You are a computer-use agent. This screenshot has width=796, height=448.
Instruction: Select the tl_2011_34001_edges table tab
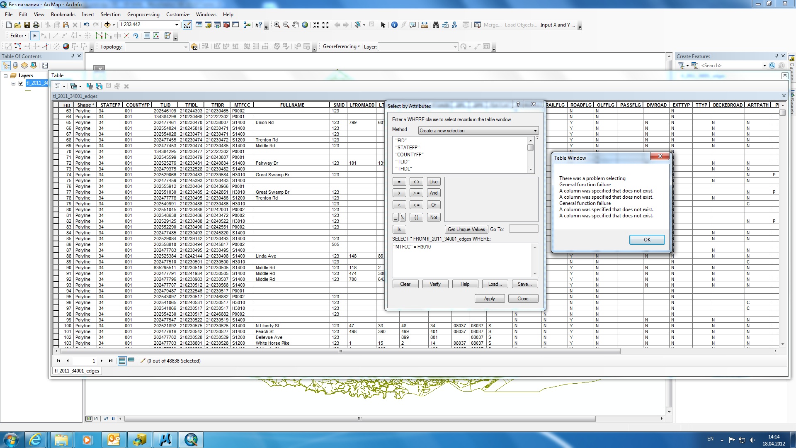coord(77,371)
